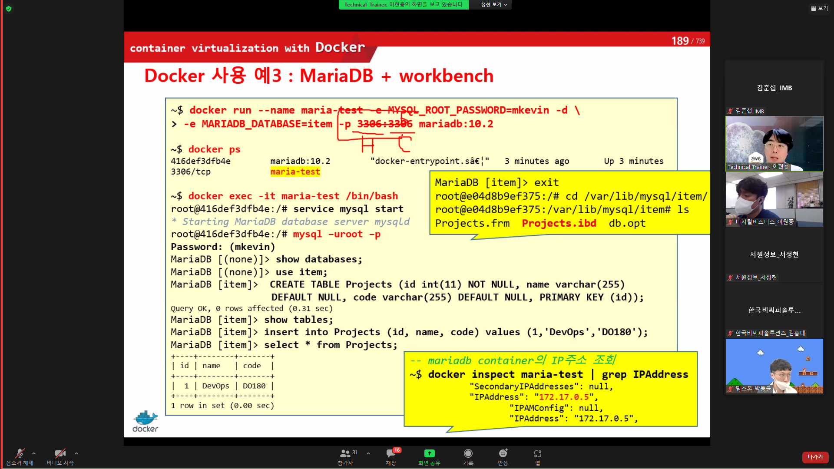Open the view (보기) layout menu

[819, 8]
